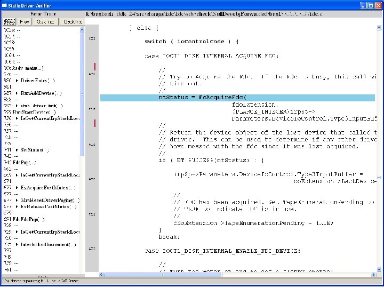Select the FdcFdoPnp trace row

point(24,219)
